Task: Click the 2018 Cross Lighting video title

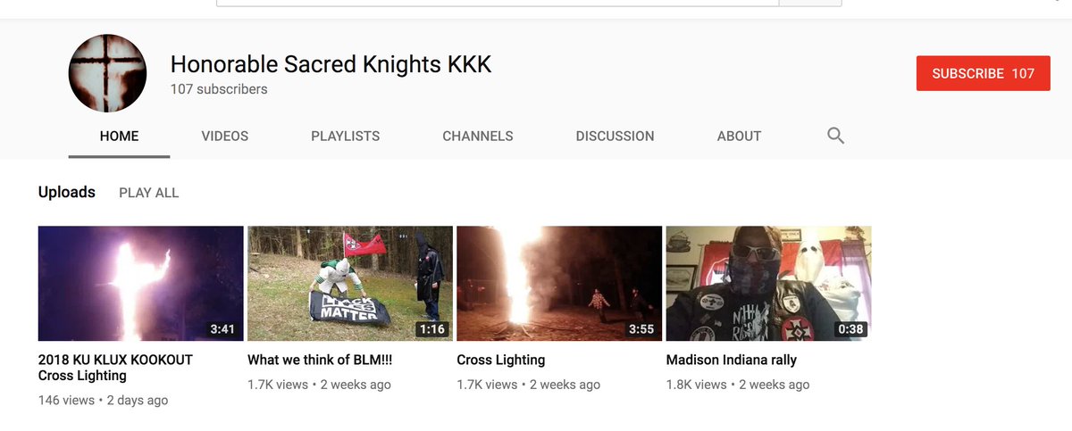Action: 115,368
